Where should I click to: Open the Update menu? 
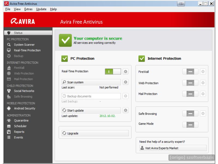(x=41, y=9)
